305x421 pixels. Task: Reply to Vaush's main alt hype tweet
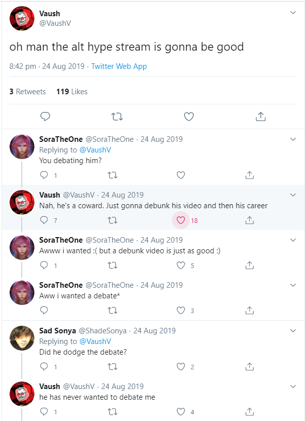pos(45,117)
